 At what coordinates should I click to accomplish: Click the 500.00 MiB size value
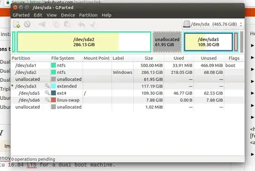pyautogui.click(x=152, y=65)
